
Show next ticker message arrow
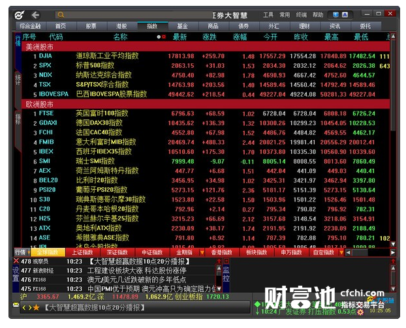(x=30, y=308)
